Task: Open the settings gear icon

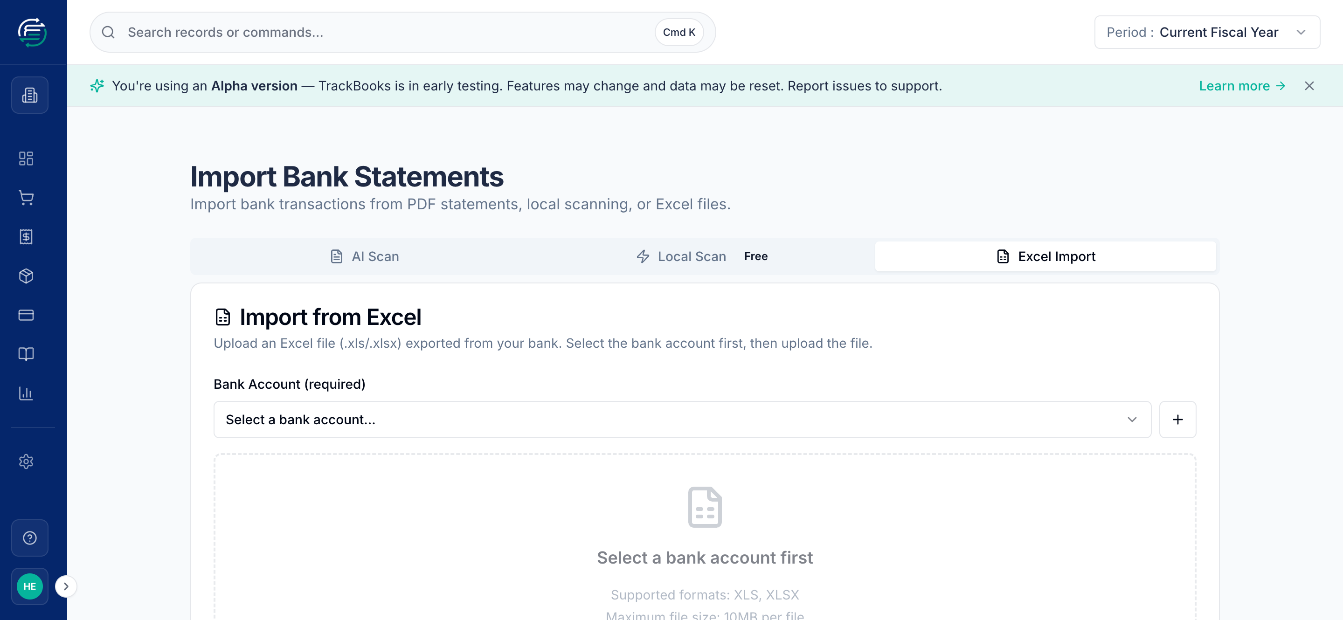Action: pyautogui.click(x=26, y=461)
